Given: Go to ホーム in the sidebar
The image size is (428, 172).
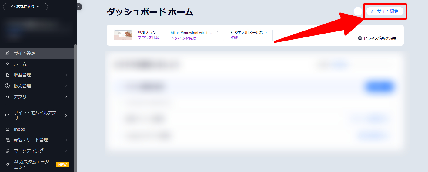Looking at the screenshot, I should click(37, 64).
